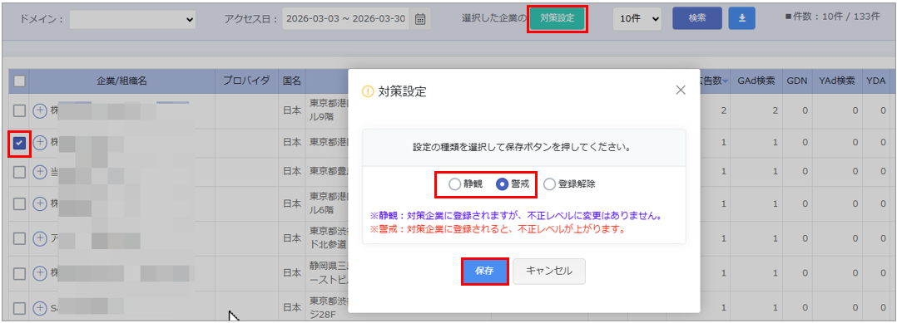Click the プロバイダ column header
The height and width of the screenshot is (323, 897).
tap(246, 81)
